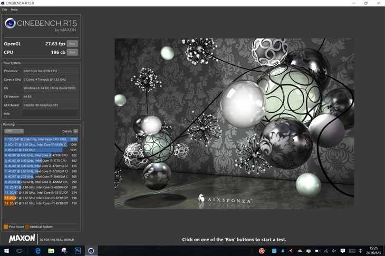The width and height of the screenshot is (385, 256).
Task: Select ranking row 1 Intel Xeon CPU X565
Action: coord(41,139)
